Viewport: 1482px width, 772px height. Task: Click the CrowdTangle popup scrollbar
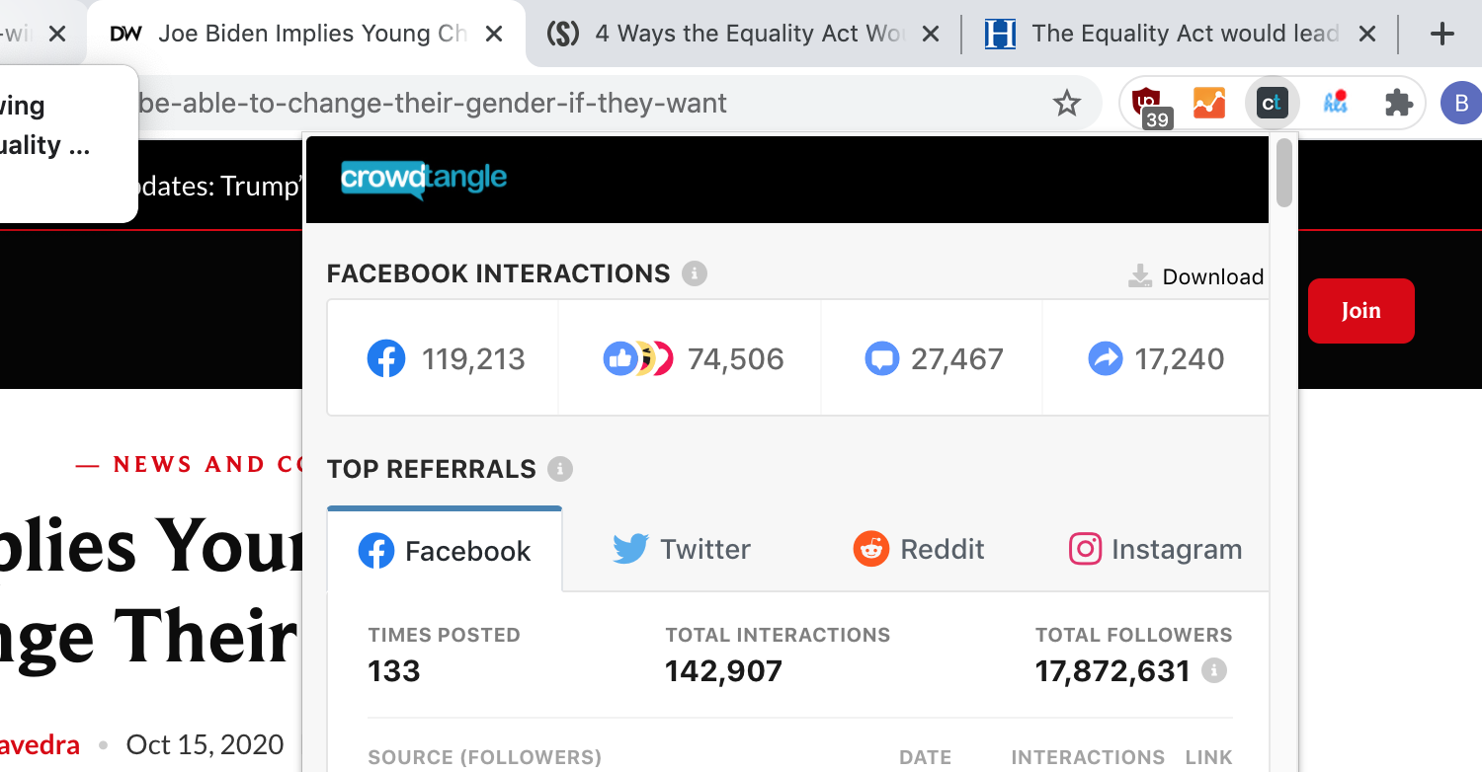1283,174
